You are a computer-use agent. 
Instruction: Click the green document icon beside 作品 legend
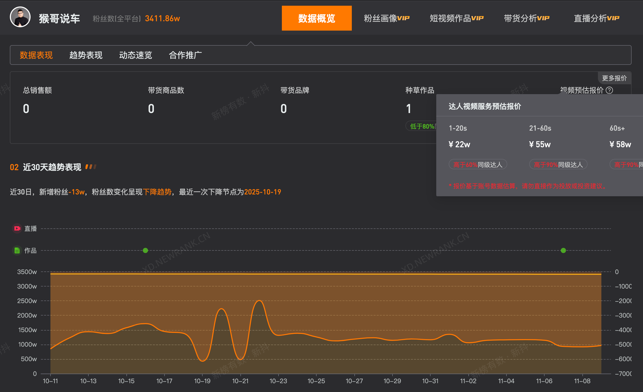(17, 250)
